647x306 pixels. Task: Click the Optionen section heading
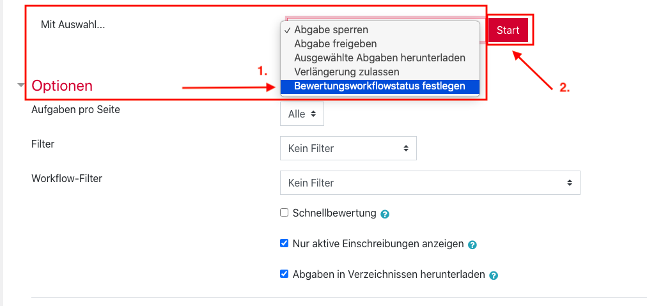pos(62,86)
